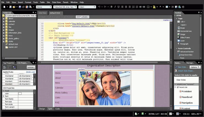Expand the photo_gallery folder node

click(x=4, y=39)
